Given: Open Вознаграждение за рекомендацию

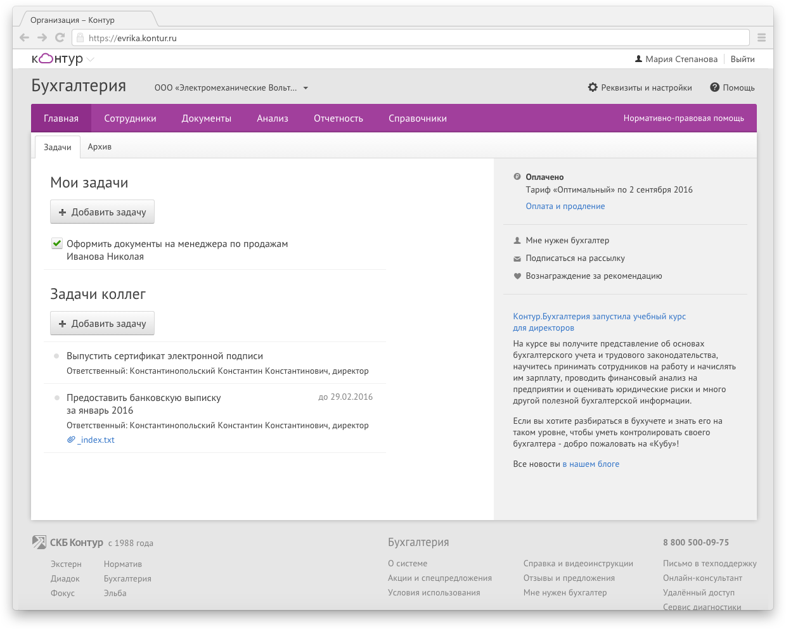Looking at the screenshot, I should point(594,276).
